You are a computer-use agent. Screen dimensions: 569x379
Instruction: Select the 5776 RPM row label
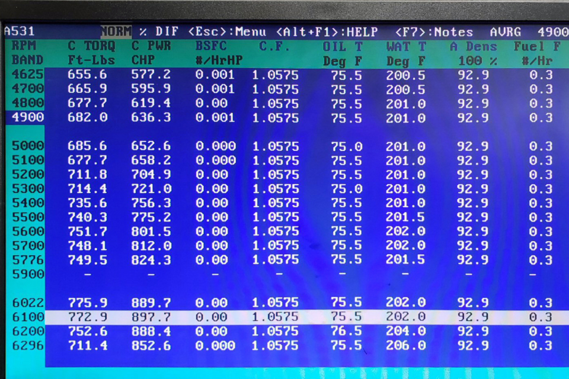[x=28, y=260]
